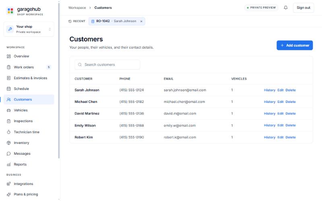Click the Integrations icon
The width and height of the screenshot is (322, 201).
[8, 184]
